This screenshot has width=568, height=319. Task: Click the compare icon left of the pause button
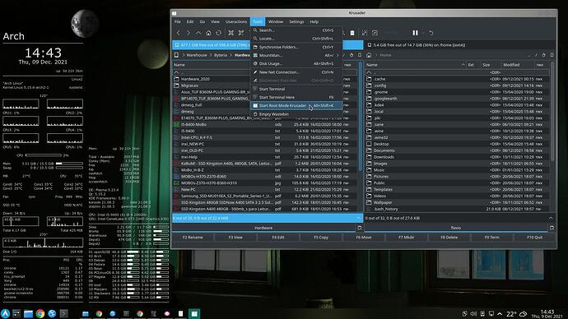pyautogui.click(x=375, y=33)
